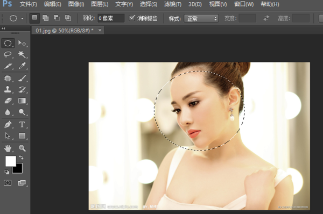323x214 pixels.
Task: Reset default foreground and background colors
Action: coord(7,172)
